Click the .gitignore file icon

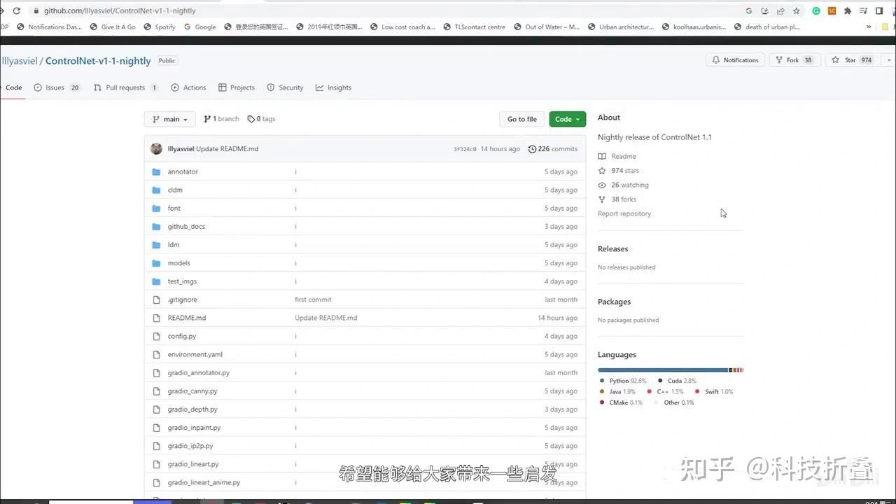(156, 300)
